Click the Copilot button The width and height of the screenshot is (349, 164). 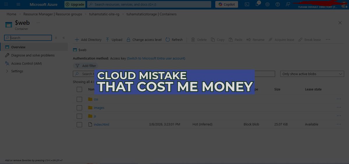pyautogui.click(x=226, y=4)
